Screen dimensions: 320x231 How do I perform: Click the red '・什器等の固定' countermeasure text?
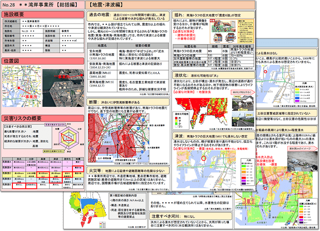[185, 39]
